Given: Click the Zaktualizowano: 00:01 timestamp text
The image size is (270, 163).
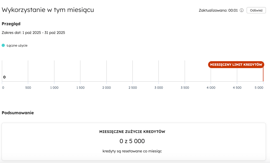Looking at the screenshot, I should [x=218, y=10].
